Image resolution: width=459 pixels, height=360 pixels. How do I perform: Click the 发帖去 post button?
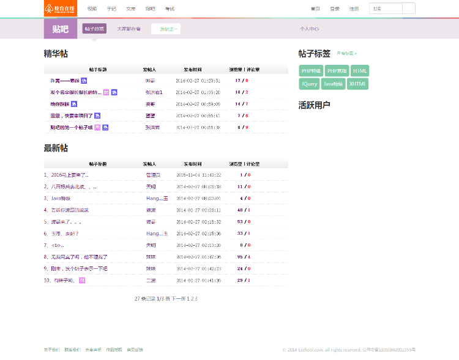166,29
